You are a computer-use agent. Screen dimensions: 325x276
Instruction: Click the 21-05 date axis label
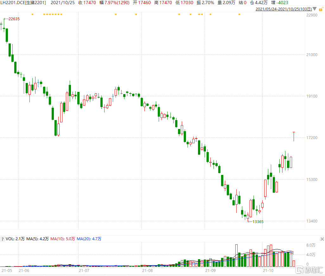[7, 271]
